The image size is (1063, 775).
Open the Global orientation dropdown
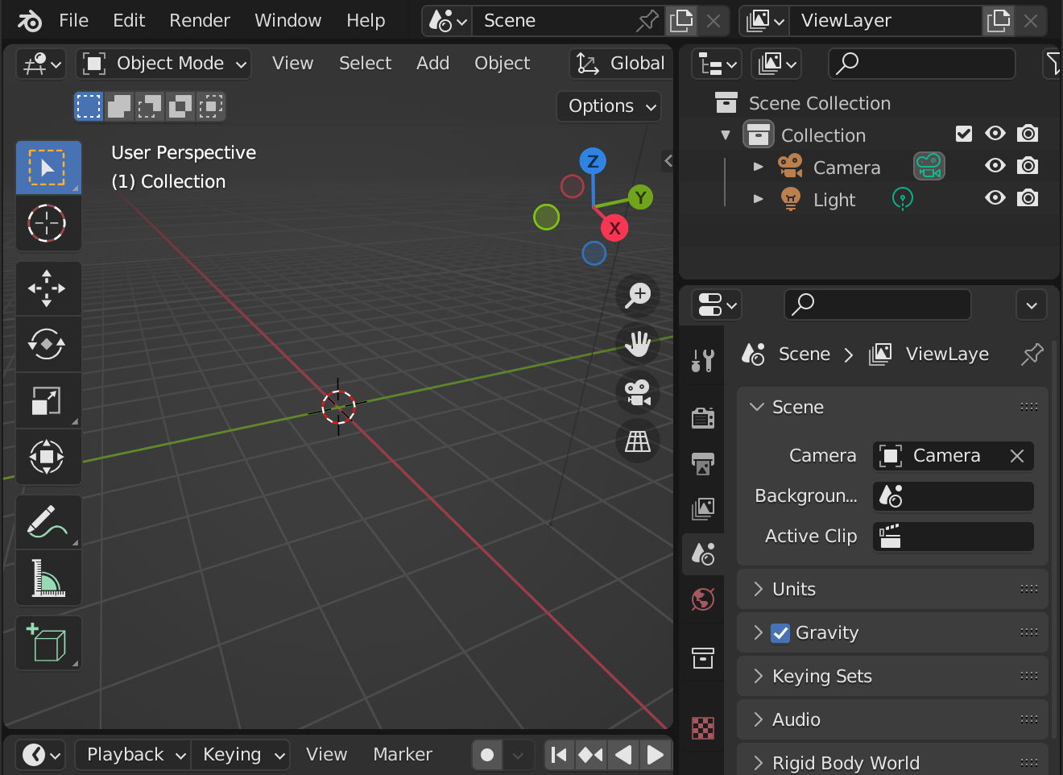click(x=622, y=64)
